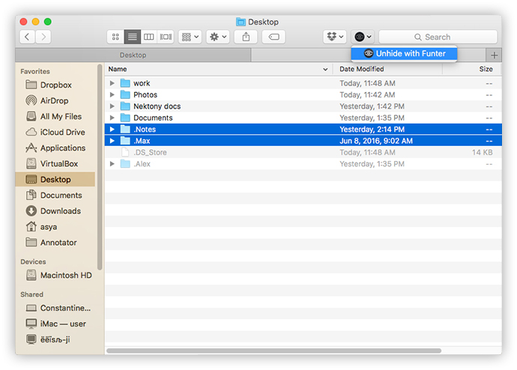517x370 pixels.
Task: Switch to column view layout
Action: (149, 37)
